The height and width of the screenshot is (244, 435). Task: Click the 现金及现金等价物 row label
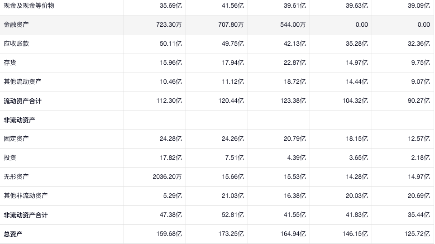(x=29, y=6)
